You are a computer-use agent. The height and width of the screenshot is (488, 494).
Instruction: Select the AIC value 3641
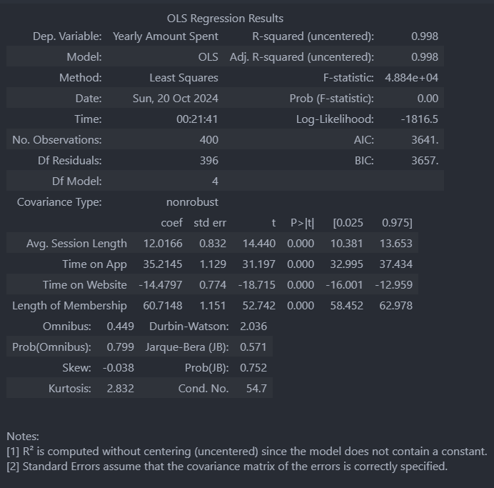coord(425,140)
